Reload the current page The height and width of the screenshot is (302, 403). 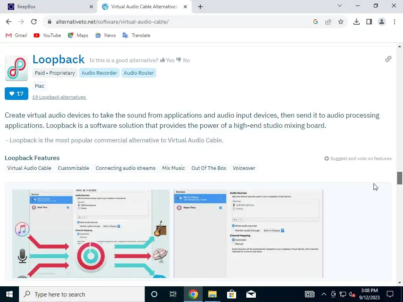34,22
